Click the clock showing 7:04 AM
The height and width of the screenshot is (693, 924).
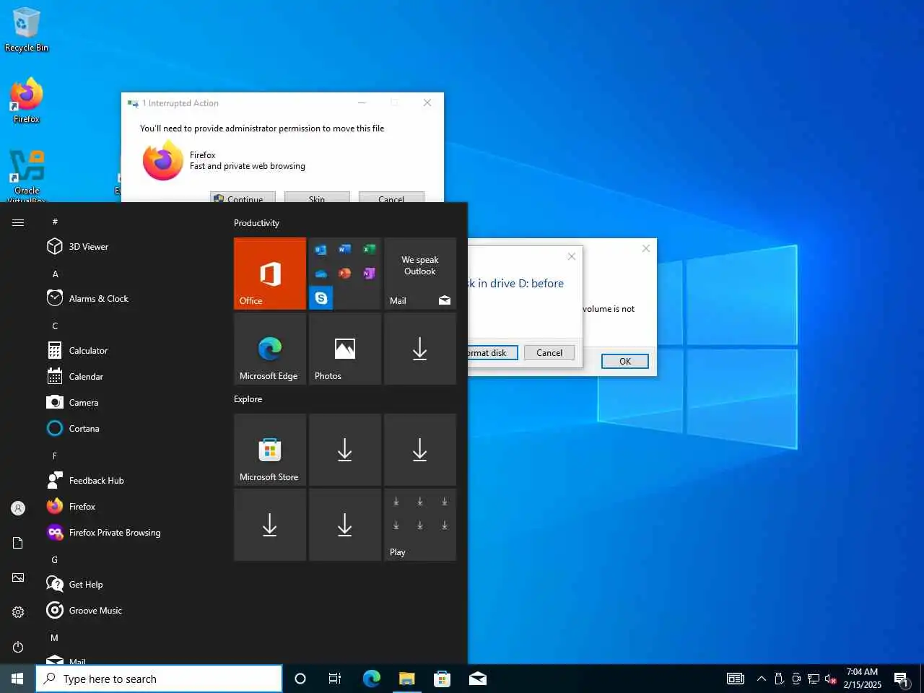862,679
